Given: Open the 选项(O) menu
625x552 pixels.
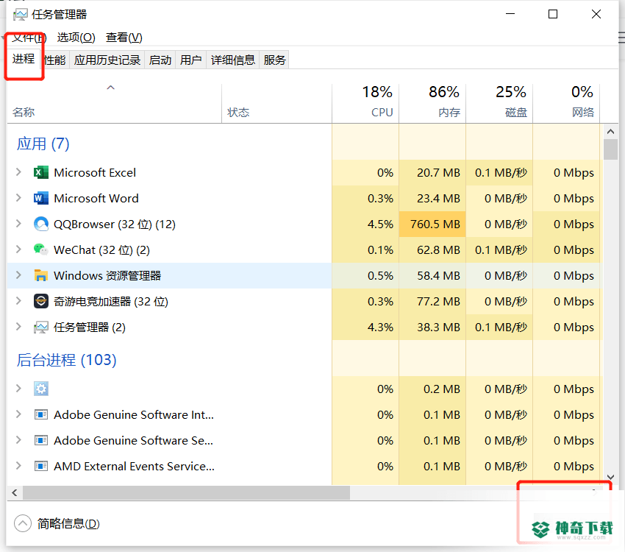Looking at the screenshot, I should pyautogui.click(x=76, y=38).
